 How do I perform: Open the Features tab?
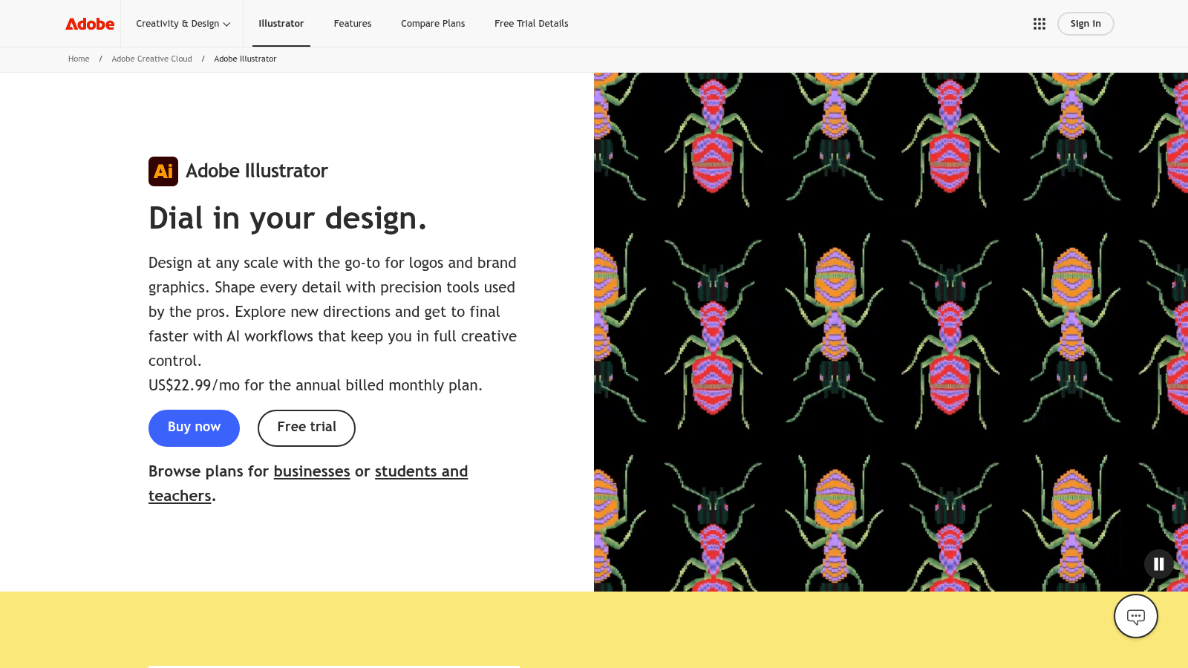point(353,24)
